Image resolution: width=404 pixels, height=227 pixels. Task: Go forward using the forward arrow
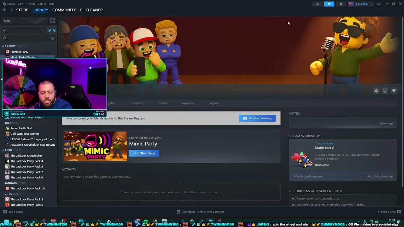(x=12, y=10)
